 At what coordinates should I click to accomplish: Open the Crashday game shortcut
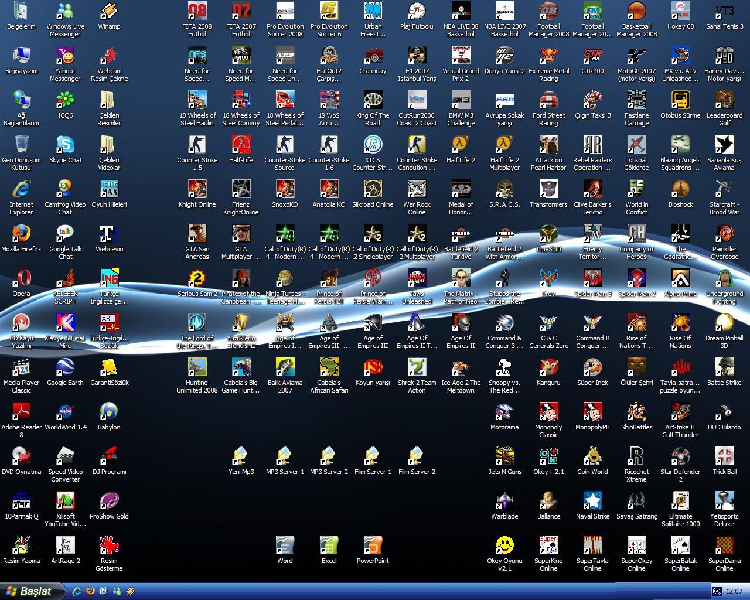[x=373, y=57]
